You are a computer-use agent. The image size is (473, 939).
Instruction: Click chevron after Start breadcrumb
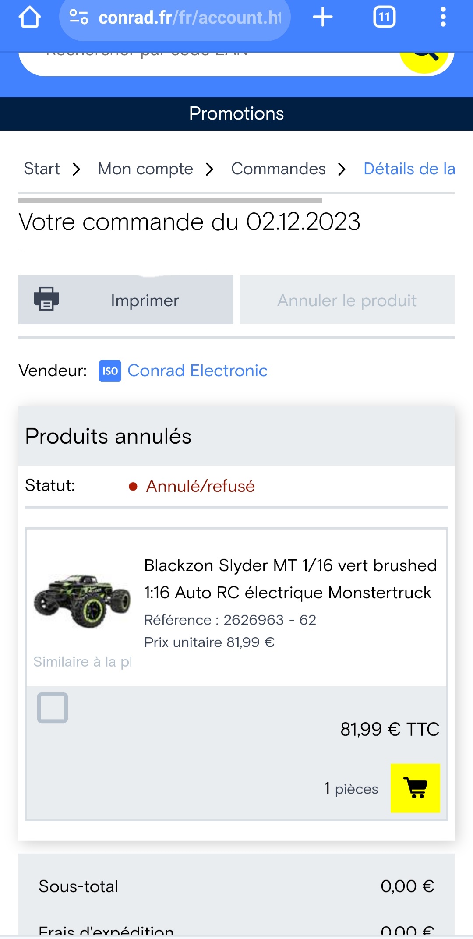point(77,169)
